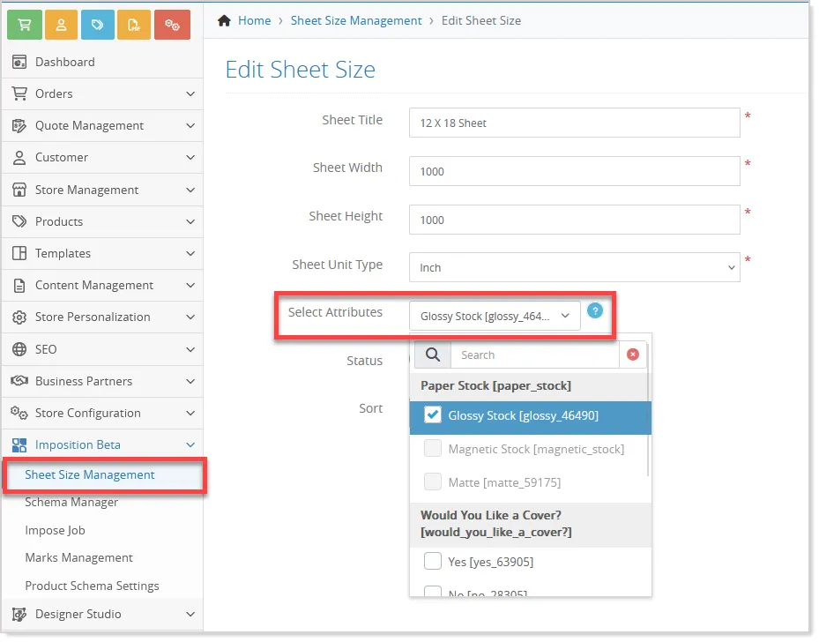Clear search with the red X icon
The height and width of the screenshot is (642, 819).
tap(632, 355)
